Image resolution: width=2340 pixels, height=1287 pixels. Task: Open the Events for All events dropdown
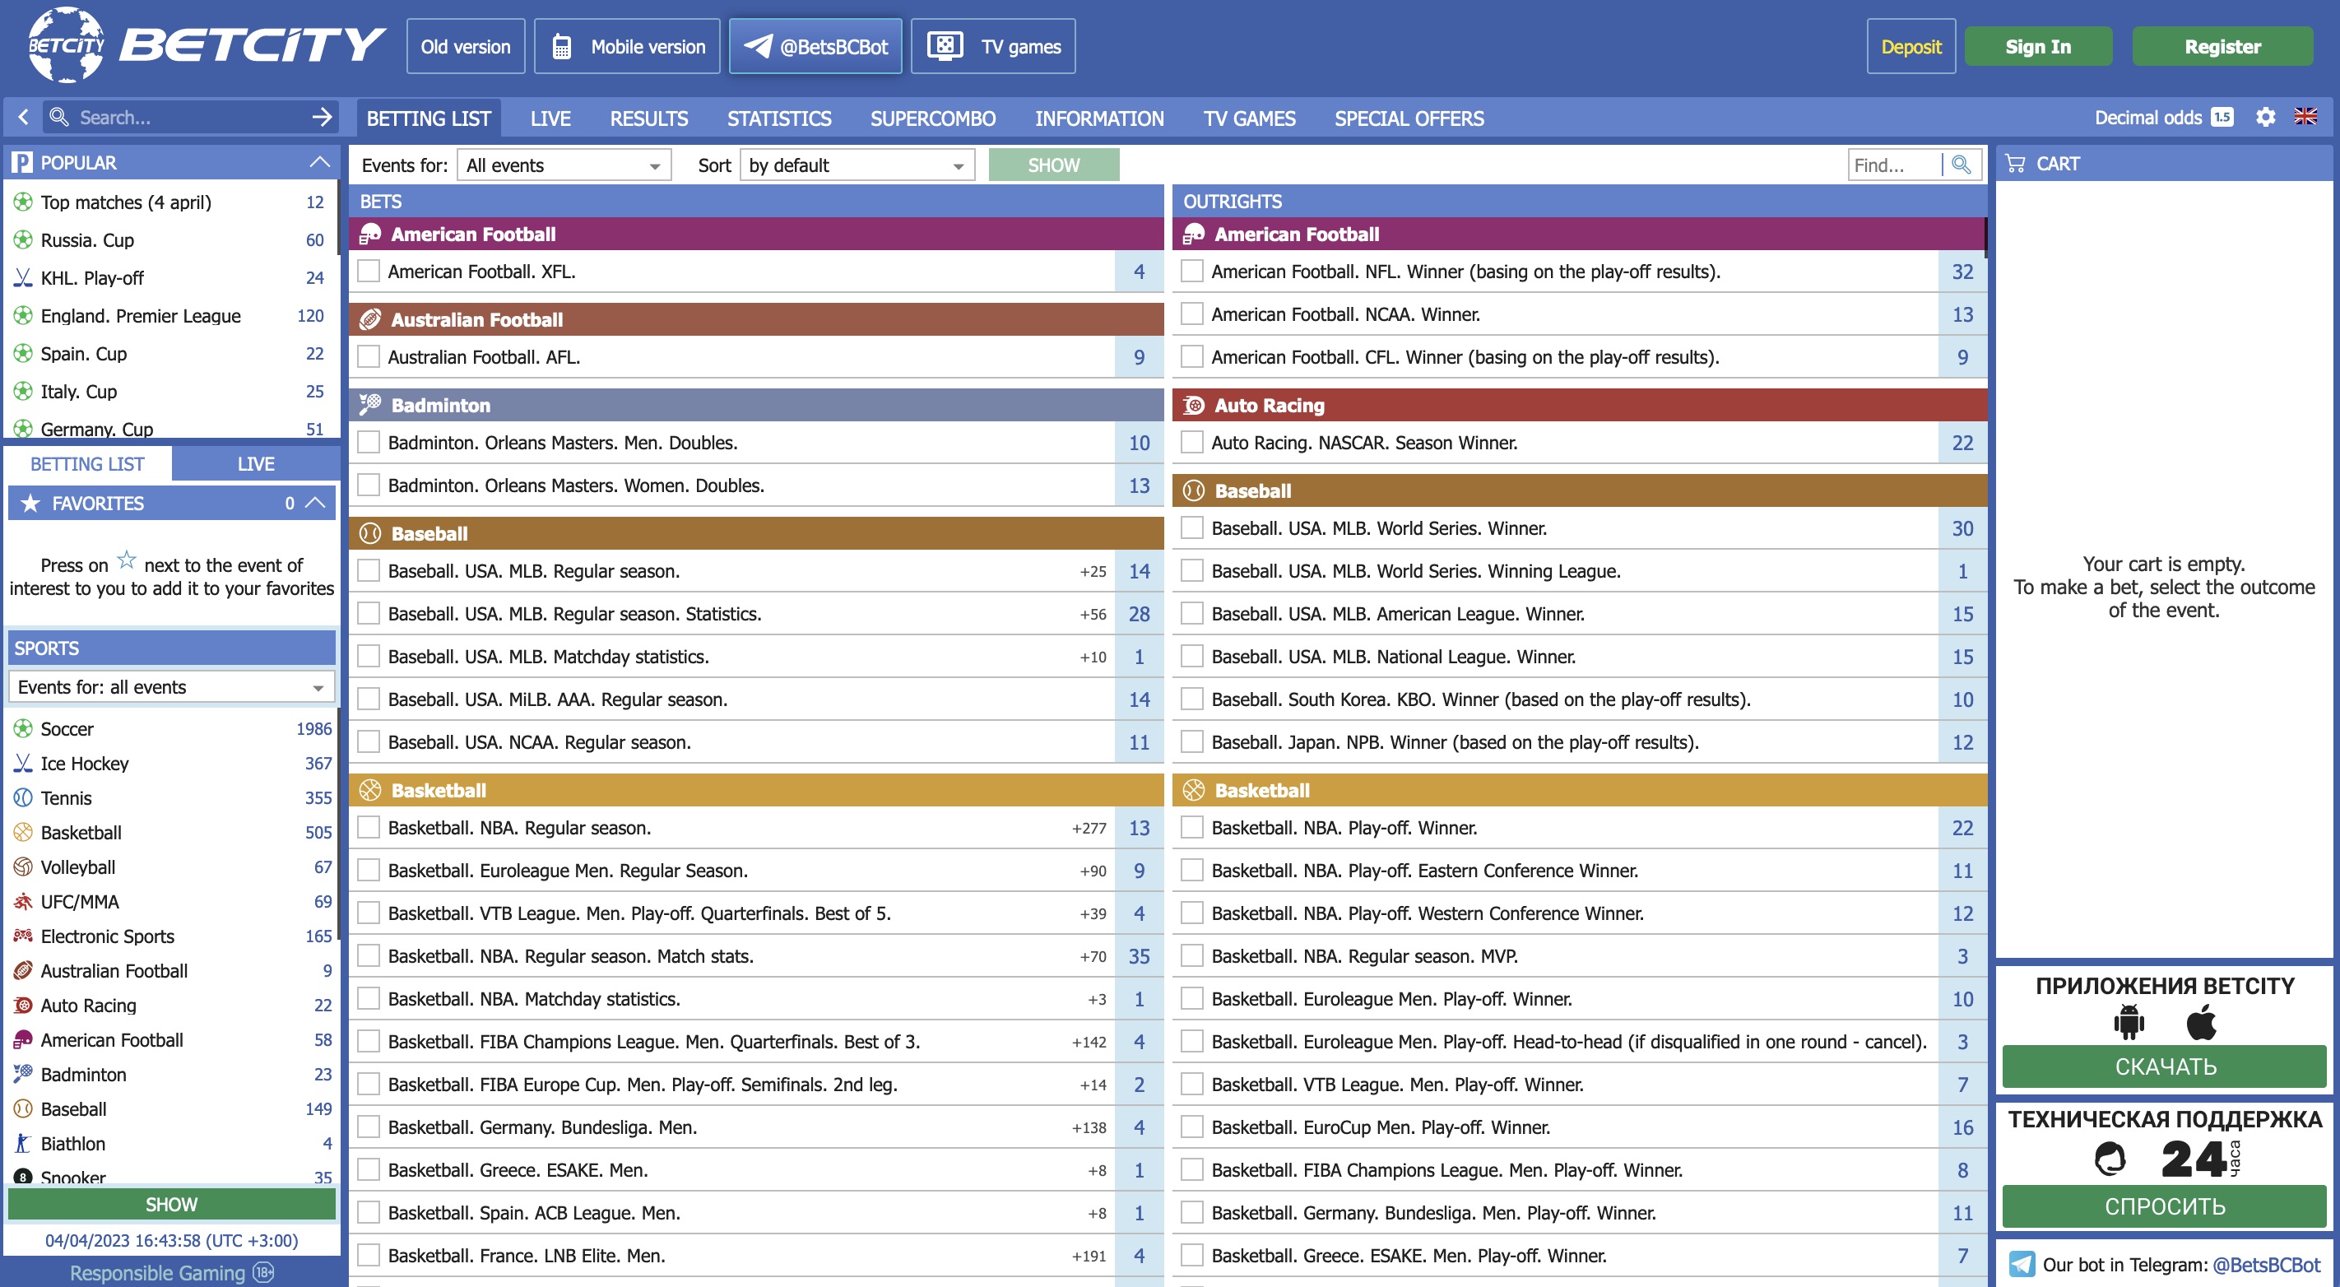pos(564,165)
